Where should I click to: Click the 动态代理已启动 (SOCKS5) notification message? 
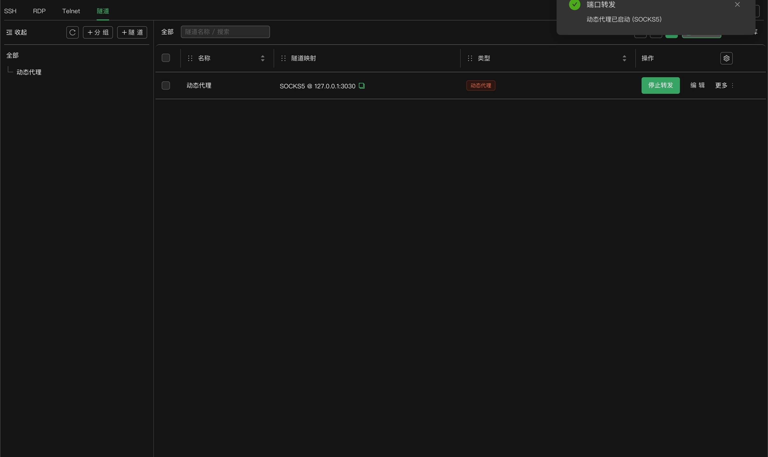click(x=624, y=19)
